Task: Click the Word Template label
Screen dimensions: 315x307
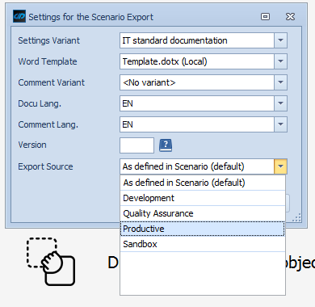Action: pyautogui.click(x=48, y=61)
